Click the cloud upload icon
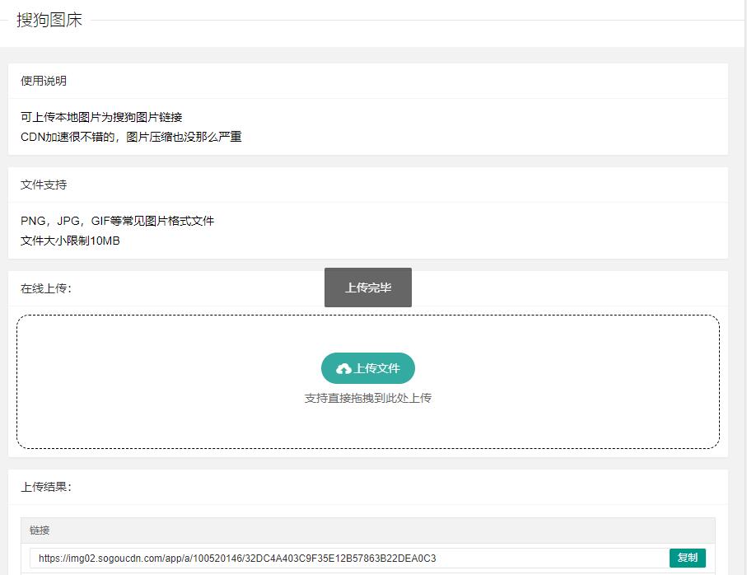 pyautogui.click(x=343, y=369)
